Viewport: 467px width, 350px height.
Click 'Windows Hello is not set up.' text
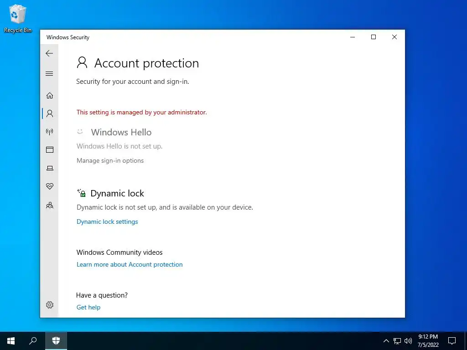tap(119, 146)
